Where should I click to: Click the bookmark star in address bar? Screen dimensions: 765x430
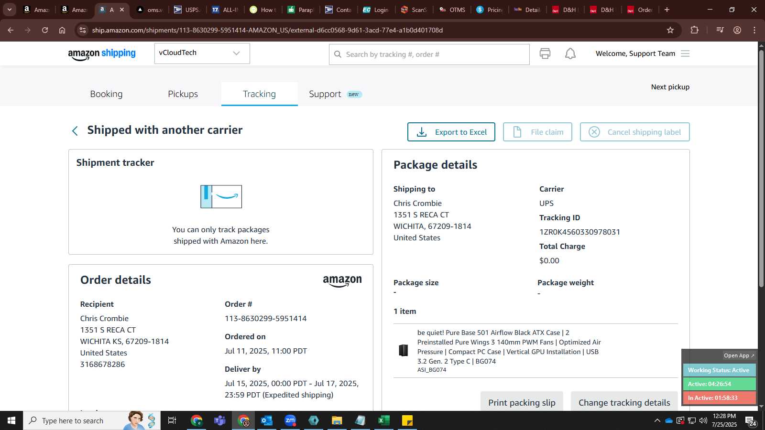click(x=670, y=30)
